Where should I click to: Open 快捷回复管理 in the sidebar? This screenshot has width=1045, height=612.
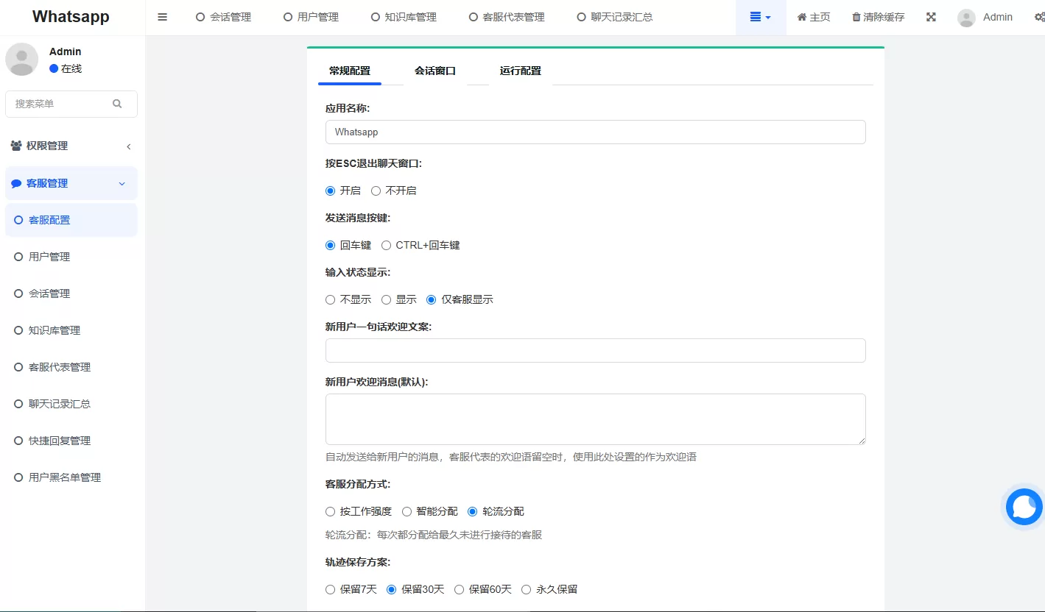coord(71,441)
